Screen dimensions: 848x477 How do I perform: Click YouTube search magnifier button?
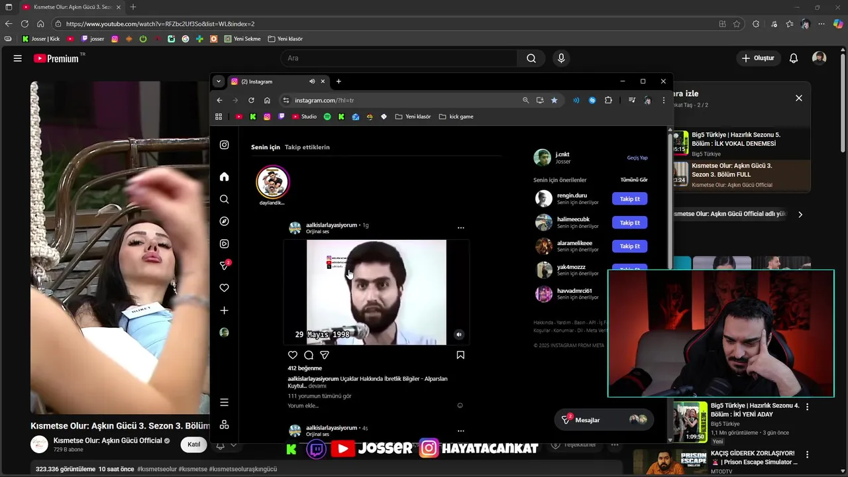tap(531, 58)
